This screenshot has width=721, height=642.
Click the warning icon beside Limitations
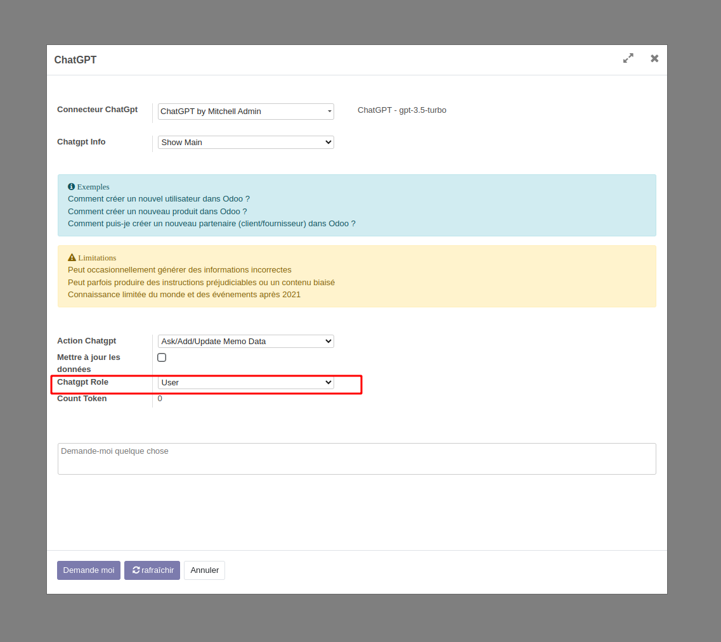72,257
